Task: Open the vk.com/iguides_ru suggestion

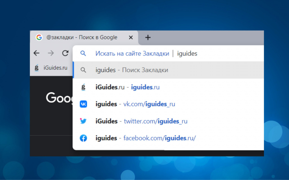Action: click(169, 104)
